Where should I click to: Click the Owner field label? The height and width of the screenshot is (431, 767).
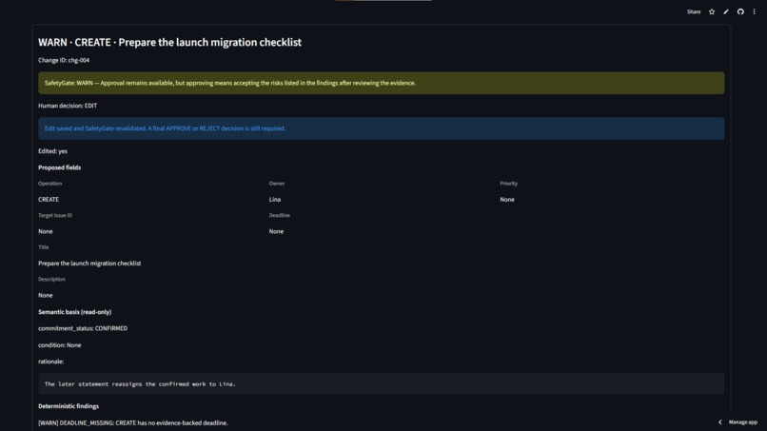click(x=276, y=184)
